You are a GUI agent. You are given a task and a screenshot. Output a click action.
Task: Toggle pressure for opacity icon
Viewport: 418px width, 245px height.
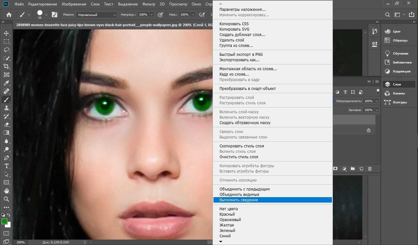click(x=160, y=15)
